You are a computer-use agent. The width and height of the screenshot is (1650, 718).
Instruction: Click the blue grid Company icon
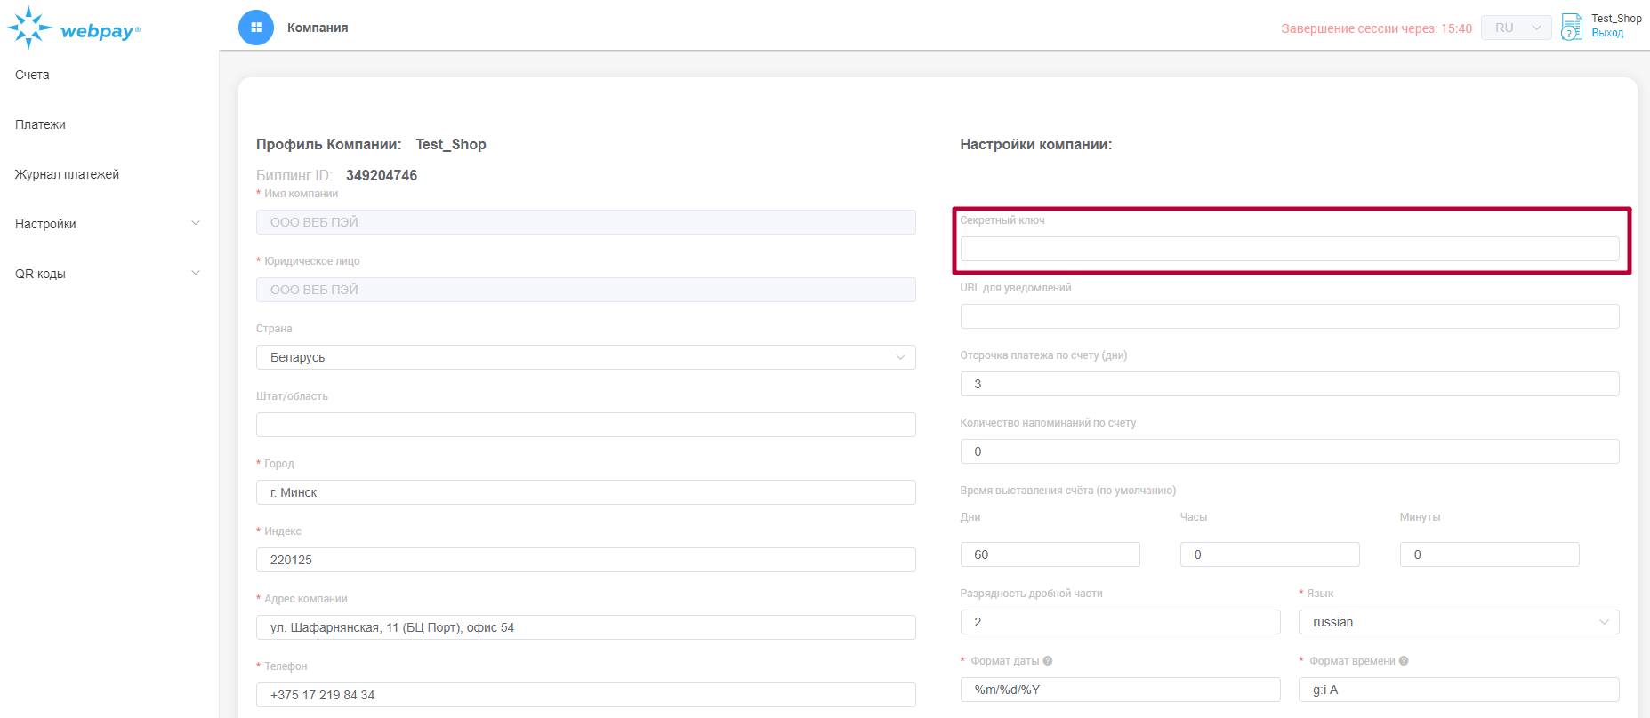coord(256,28)
